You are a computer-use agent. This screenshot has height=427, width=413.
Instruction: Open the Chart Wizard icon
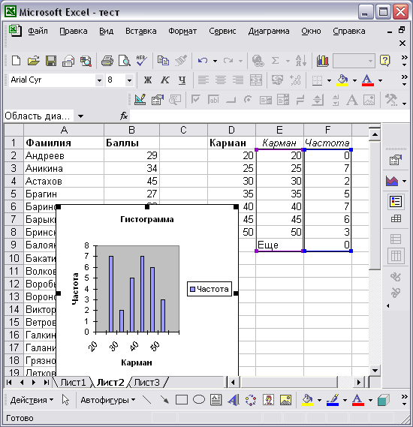click(x=323, y=61)
